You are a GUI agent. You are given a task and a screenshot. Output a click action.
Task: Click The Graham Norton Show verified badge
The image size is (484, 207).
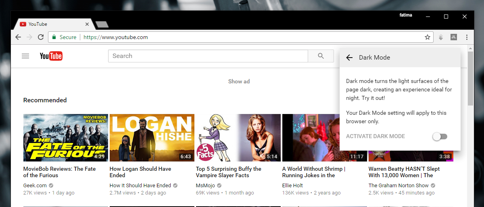[433, 186]
